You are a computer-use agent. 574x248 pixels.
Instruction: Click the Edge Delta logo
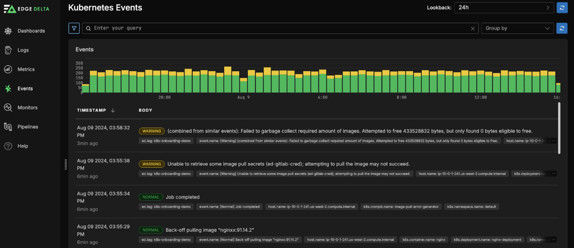26,9
